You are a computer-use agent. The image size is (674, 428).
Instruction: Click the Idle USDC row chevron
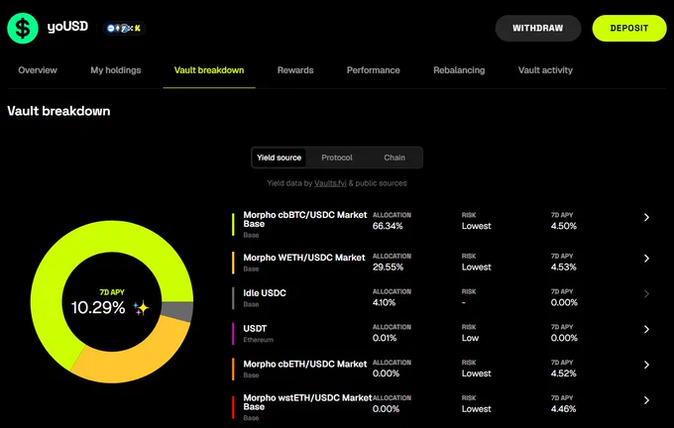pyautogui.click(x=646, y=294)
